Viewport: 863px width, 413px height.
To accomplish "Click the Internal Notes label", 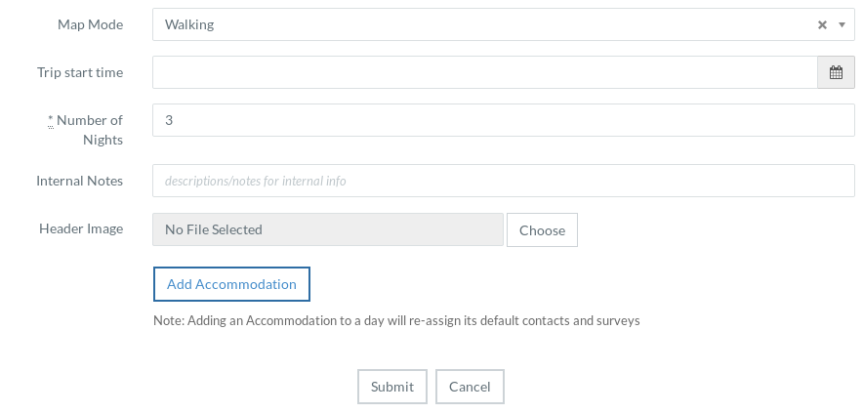I will [80, 181].
